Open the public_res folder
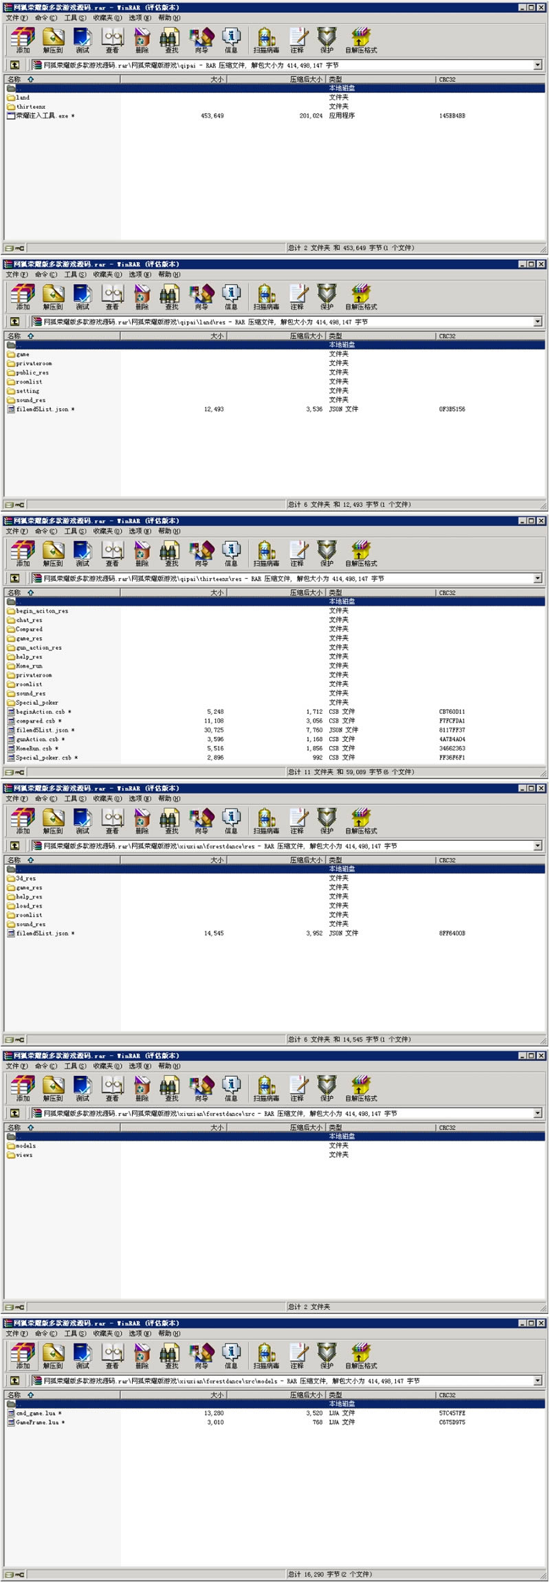The height and width of the screenshot is (1582, 550). pyautogui.click(x=32, y=373)
